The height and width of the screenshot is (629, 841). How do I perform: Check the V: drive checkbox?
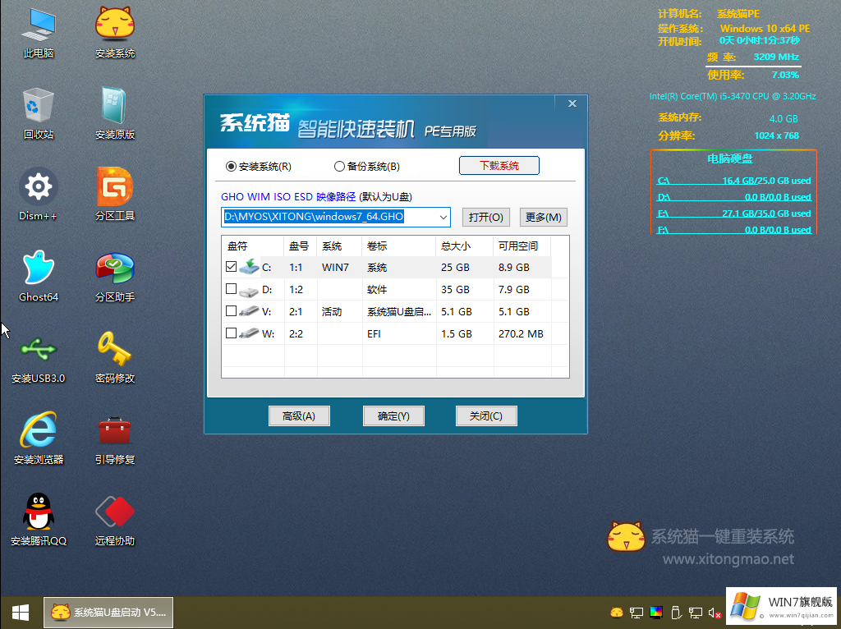tap(231, 311)
